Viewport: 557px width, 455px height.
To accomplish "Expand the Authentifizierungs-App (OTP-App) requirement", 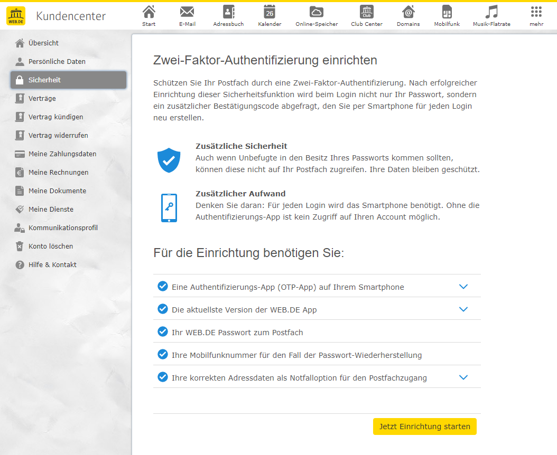I will click(x=463, y=287).
